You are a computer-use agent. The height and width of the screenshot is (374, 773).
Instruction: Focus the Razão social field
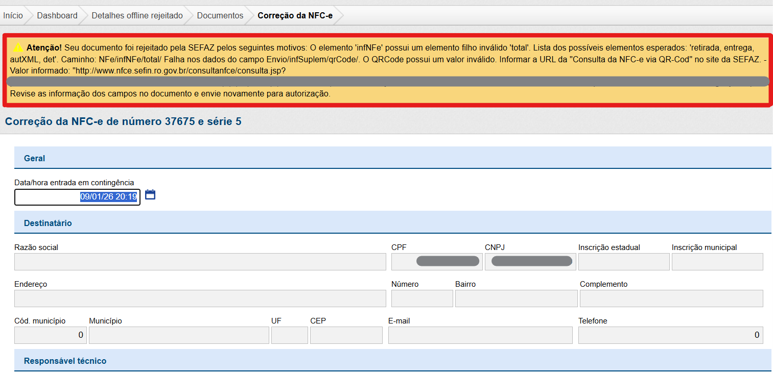200,262
